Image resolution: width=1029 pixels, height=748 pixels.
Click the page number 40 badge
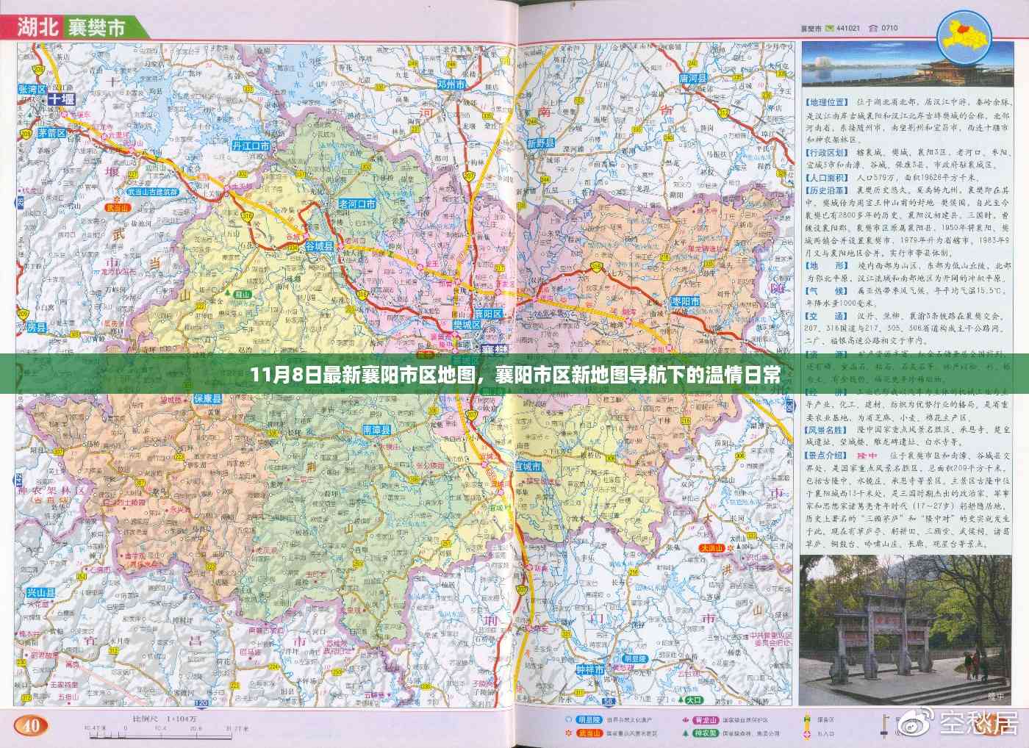(31, 726)
